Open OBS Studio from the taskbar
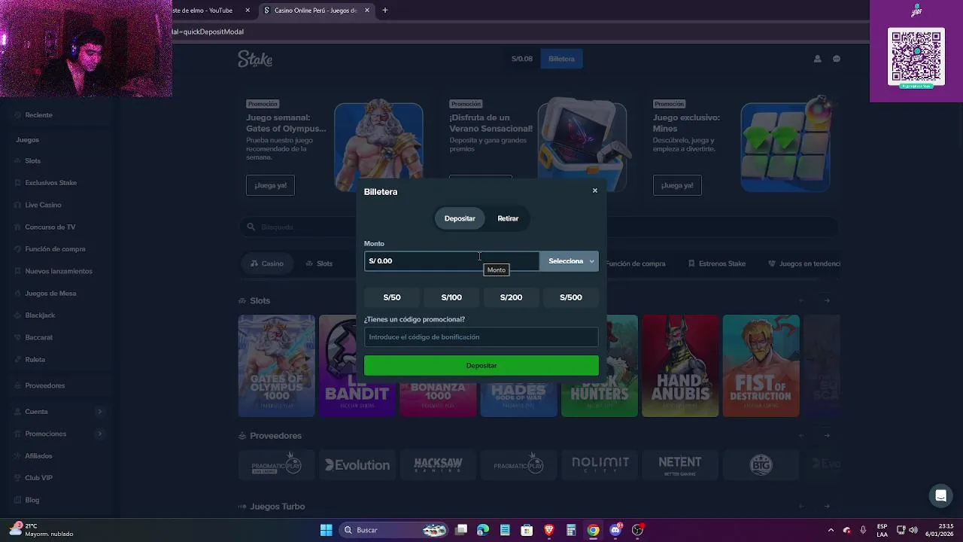Screen dimensions: 963x542 (x=638, y=530)
